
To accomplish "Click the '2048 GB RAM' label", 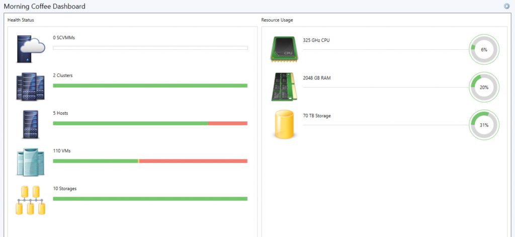I will coord(317,78).
